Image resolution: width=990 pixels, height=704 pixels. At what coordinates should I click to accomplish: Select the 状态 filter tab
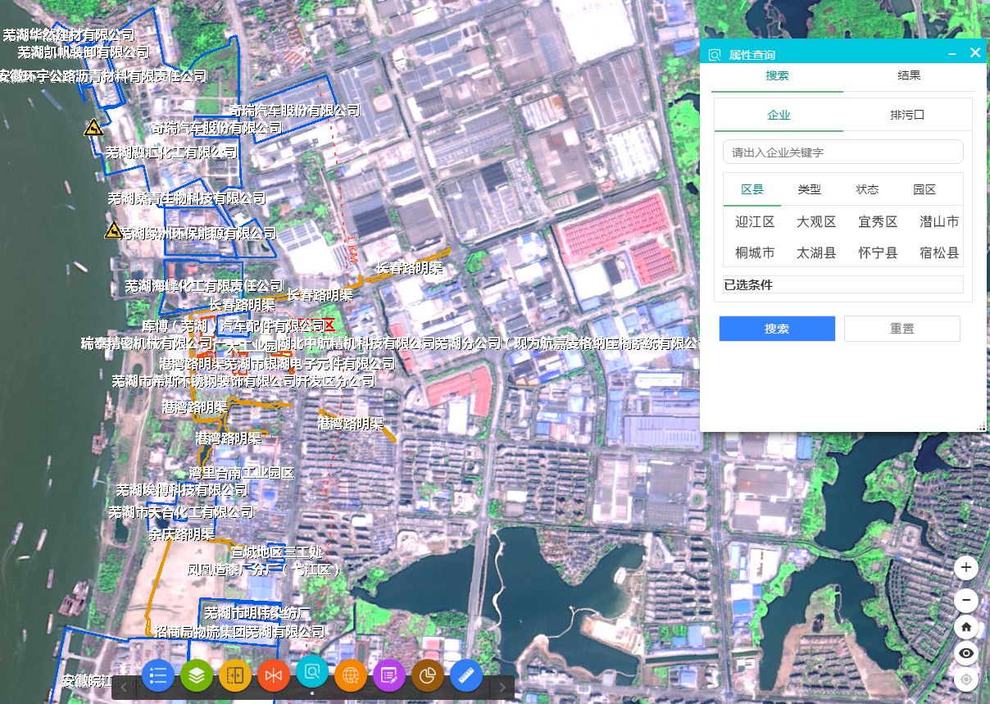coord(867,189)
